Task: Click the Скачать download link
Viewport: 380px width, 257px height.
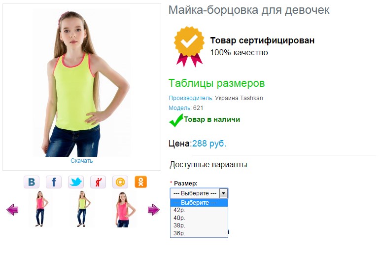Action: click(82, 161)
